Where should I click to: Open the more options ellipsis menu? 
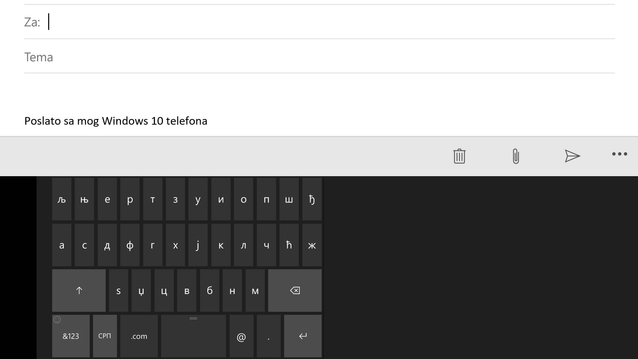619,154
